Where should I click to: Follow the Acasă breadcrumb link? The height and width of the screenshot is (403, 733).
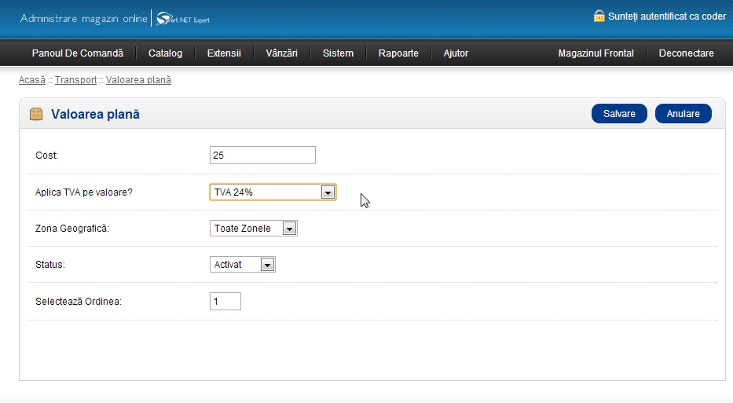(x=31, y=80)
